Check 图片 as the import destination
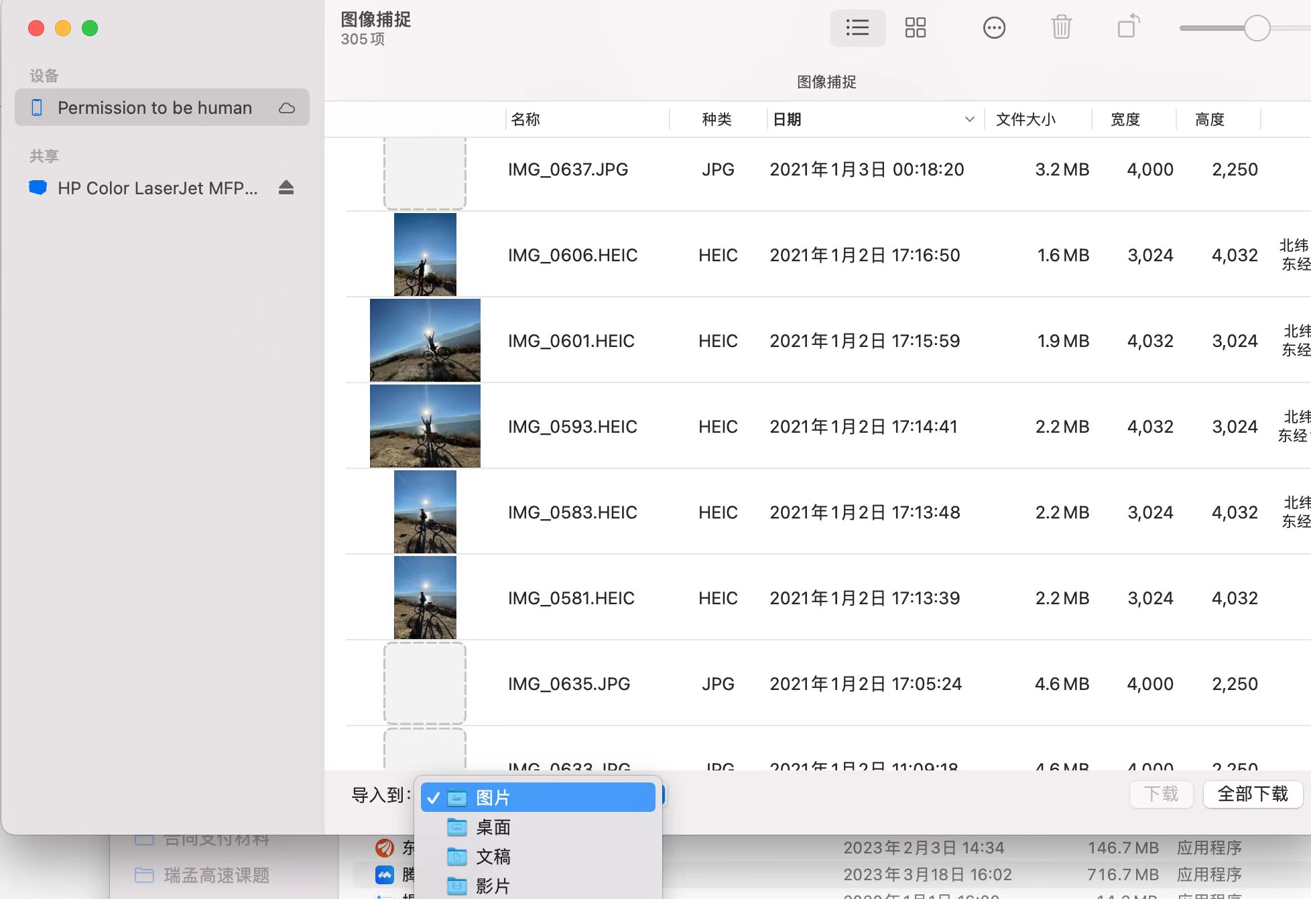The image size is (1311, 899). point(434,797)
